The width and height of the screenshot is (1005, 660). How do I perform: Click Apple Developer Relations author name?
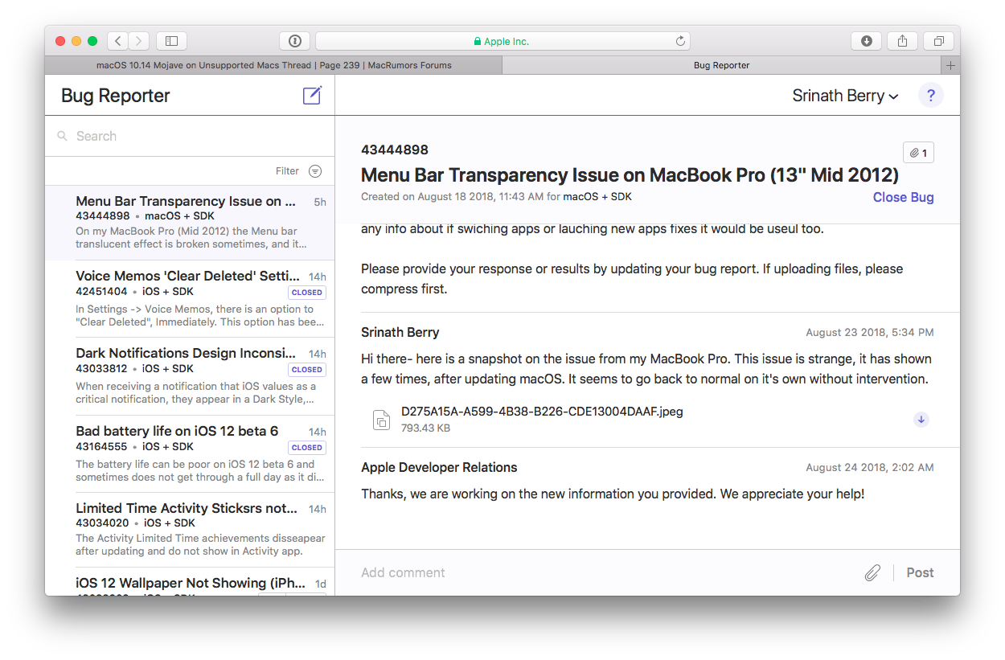439,468
